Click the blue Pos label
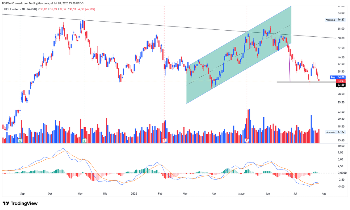Screen dimensions: 350x210 333,77
